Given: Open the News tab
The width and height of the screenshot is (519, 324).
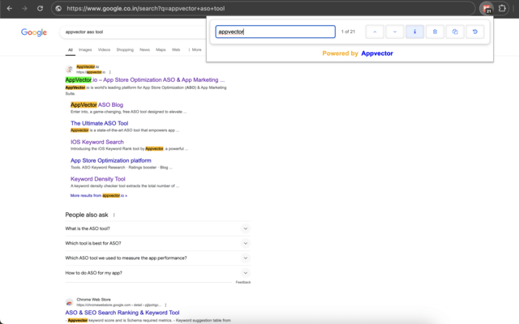Looking at the screenshot, I should click(x=144, y=49).
